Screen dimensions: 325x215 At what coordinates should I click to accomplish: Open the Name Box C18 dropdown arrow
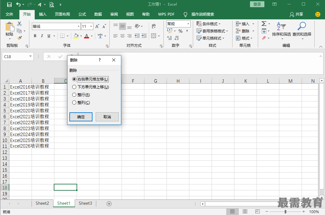point(31,56)
